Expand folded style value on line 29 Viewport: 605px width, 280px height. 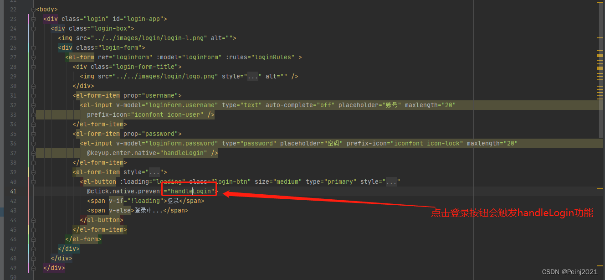pos(253,77)
